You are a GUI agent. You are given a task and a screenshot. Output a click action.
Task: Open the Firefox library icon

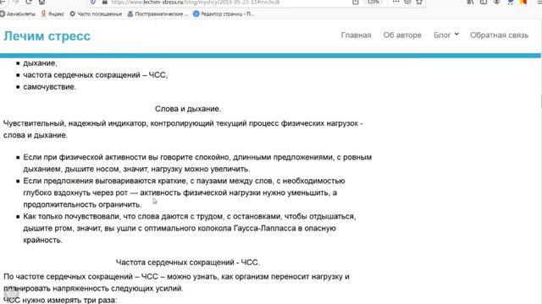tap(470, 2)
